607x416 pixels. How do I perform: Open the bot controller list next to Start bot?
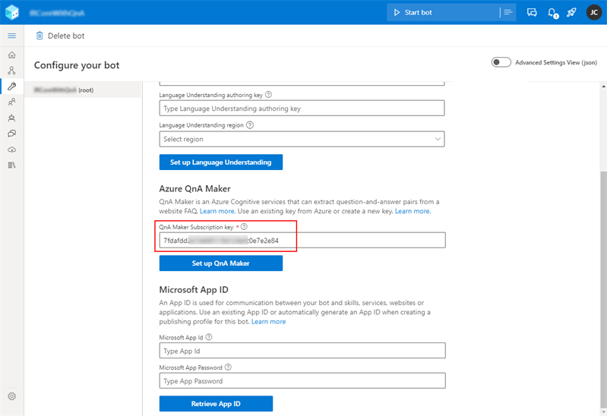(x=507, y=13)
